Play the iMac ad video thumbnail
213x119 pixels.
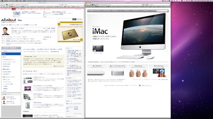click(x=98, y=48)
